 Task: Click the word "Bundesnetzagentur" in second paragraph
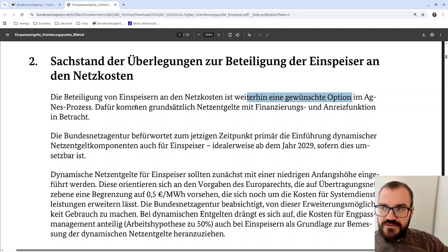(x=97, y=136)
